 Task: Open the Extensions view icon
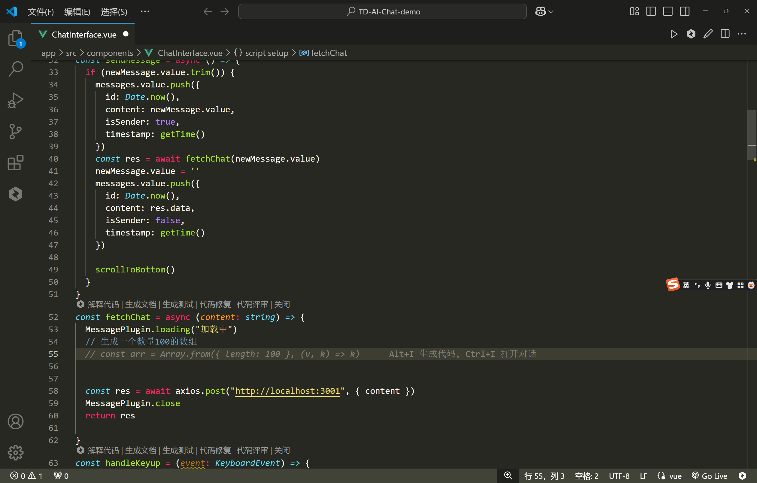click(15, 163)
